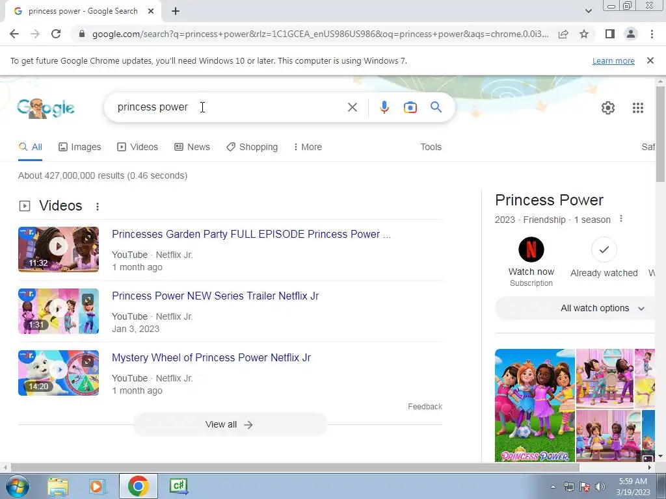
Task: Switch to the Images tab
Action: (80, 147)
